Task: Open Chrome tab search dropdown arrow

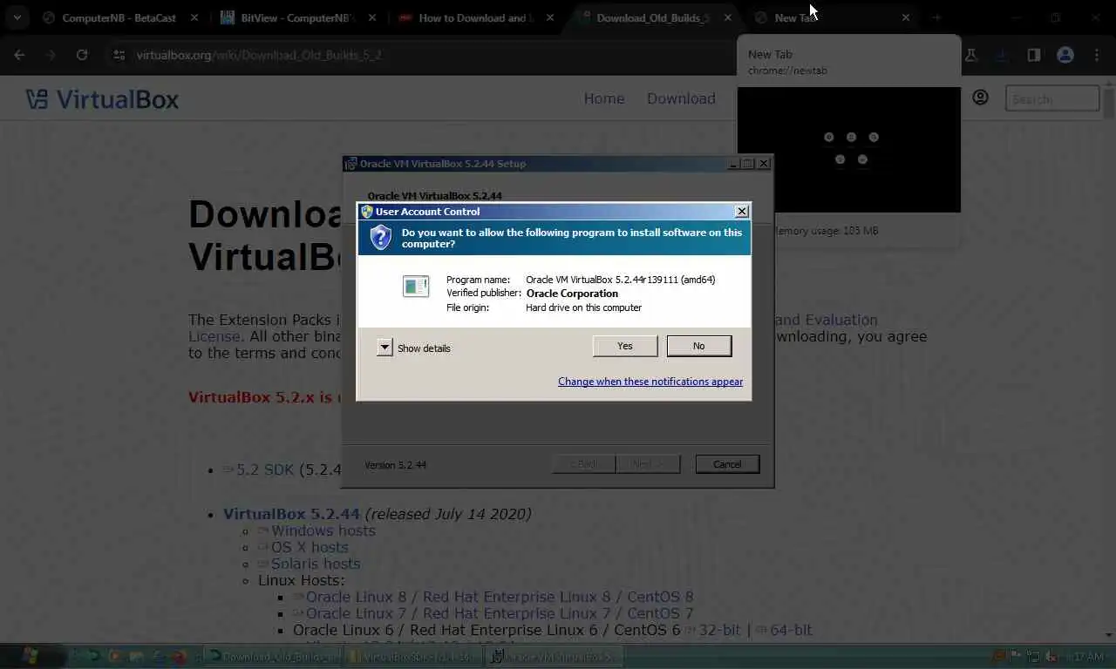Action: pos(17,17)
